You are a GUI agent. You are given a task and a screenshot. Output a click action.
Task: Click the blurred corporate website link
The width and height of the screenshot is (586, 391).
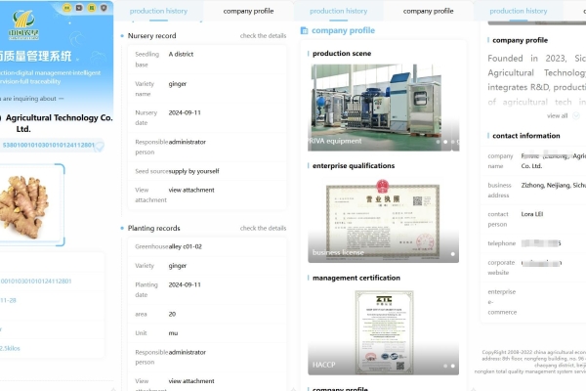coord(541,263)
